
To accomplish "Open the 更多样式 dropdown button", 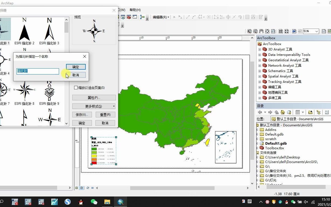I will coord(94,106).
